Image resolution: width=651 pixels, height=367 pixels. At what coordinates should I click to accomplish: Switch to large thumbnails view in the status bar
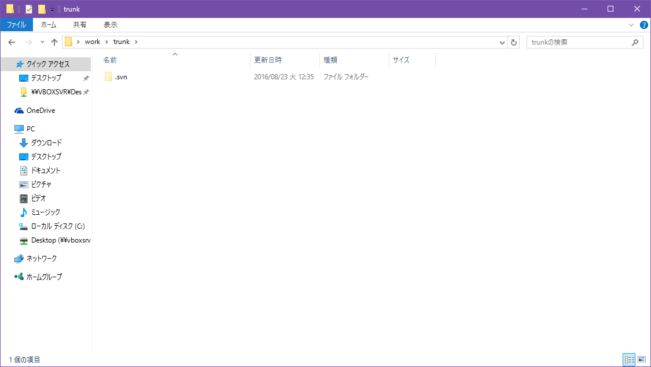click(x=642, y=359)
